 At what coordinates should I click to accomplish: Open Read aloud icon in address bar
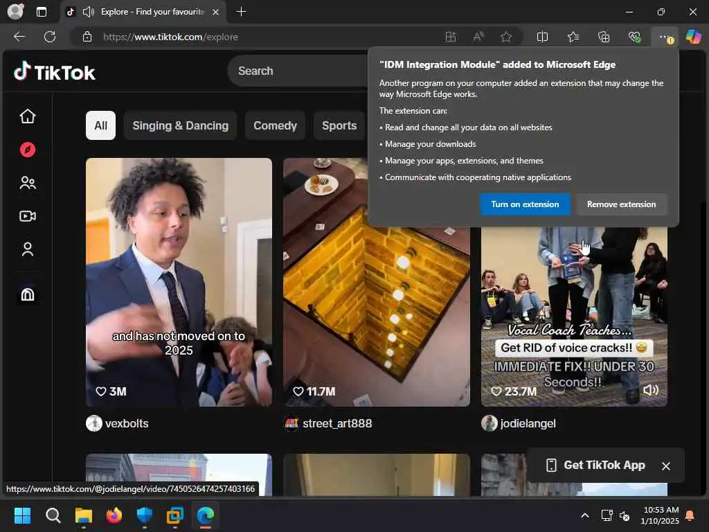(478, 37)
